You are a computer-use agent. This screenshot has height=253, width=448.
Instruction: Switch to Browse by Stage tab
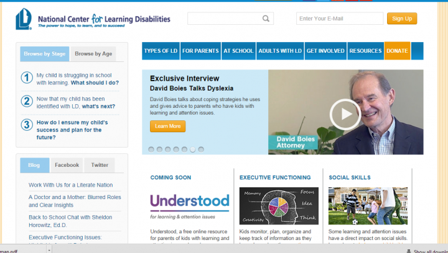pyautogui.click(x=45, y=54)
